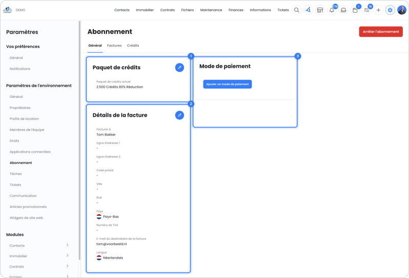Click Ajouter un mode de paiement
409x278 pixels.
tap(228, 84)
